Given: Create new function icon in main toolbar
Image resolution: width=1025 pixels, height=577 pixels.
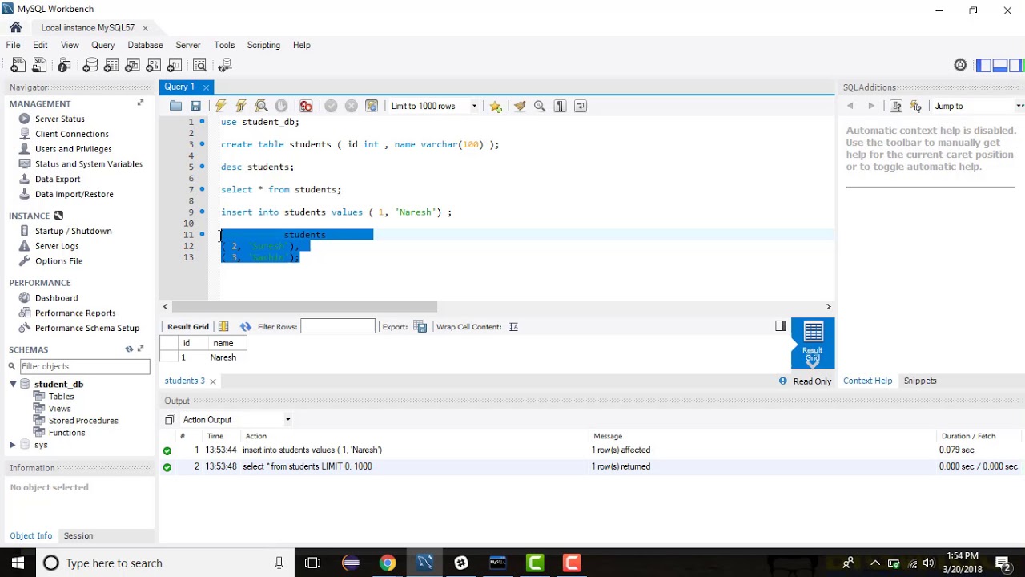Looking at the screenshot, I should click(x=175, y=65).
